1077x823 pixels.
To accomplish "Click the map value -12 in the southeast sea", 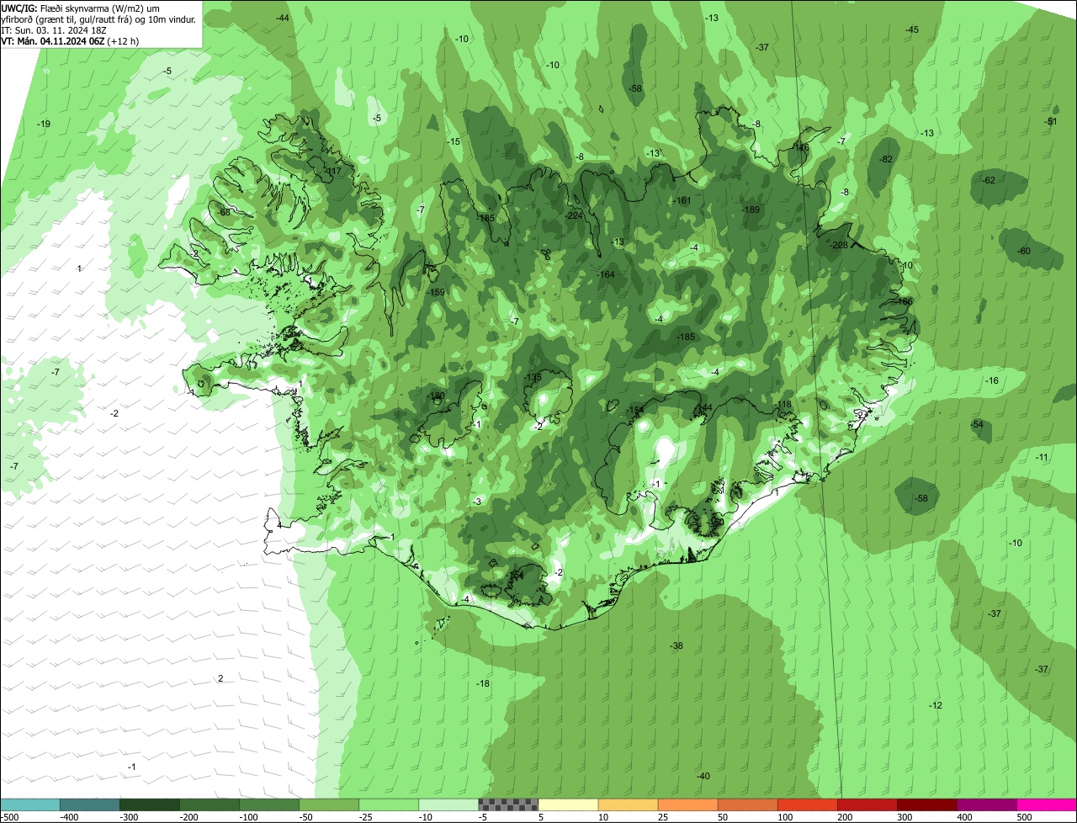I will (x=936, y=704).
